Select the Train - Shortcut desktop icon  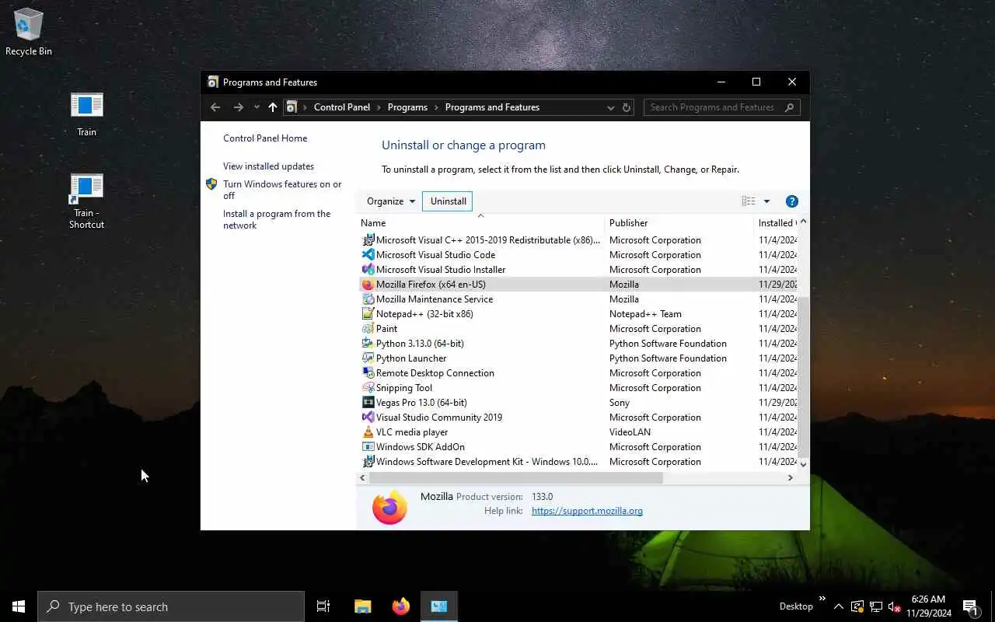click(86, 201)
